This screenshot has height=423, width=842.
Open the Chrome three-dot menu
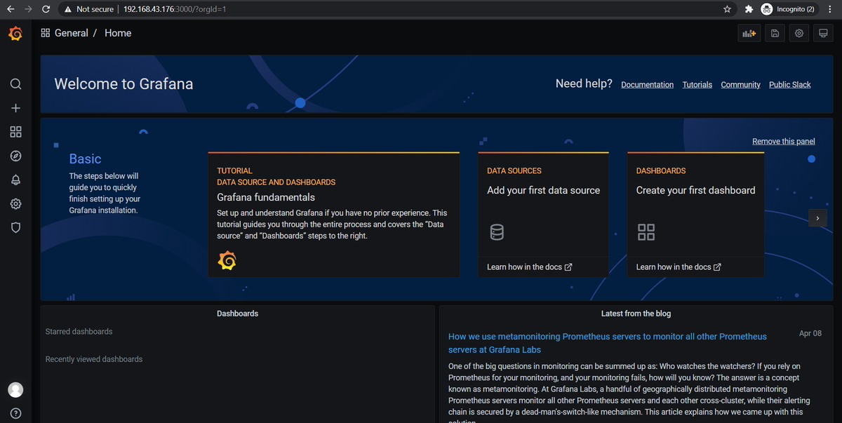pyautogui.click(x=829, y=9)
